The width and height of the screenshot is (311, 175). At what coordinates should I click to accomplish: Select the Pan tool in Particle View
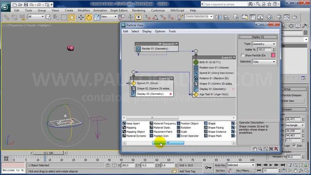255,149
